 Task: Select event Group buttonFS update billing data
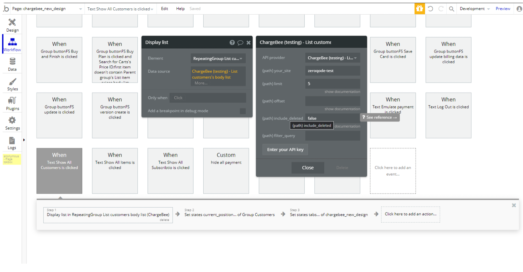(448, 60)
